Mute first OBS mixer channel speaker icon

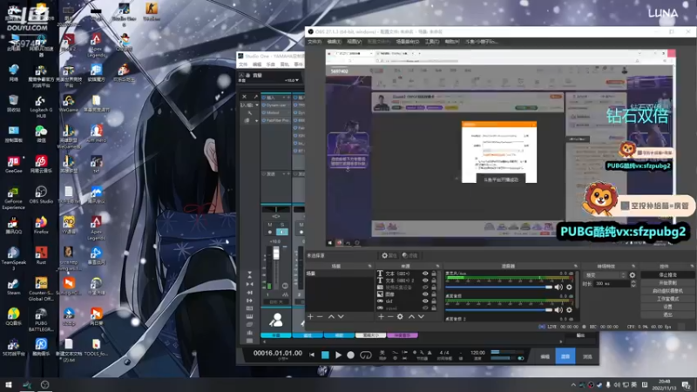point(558,287)
